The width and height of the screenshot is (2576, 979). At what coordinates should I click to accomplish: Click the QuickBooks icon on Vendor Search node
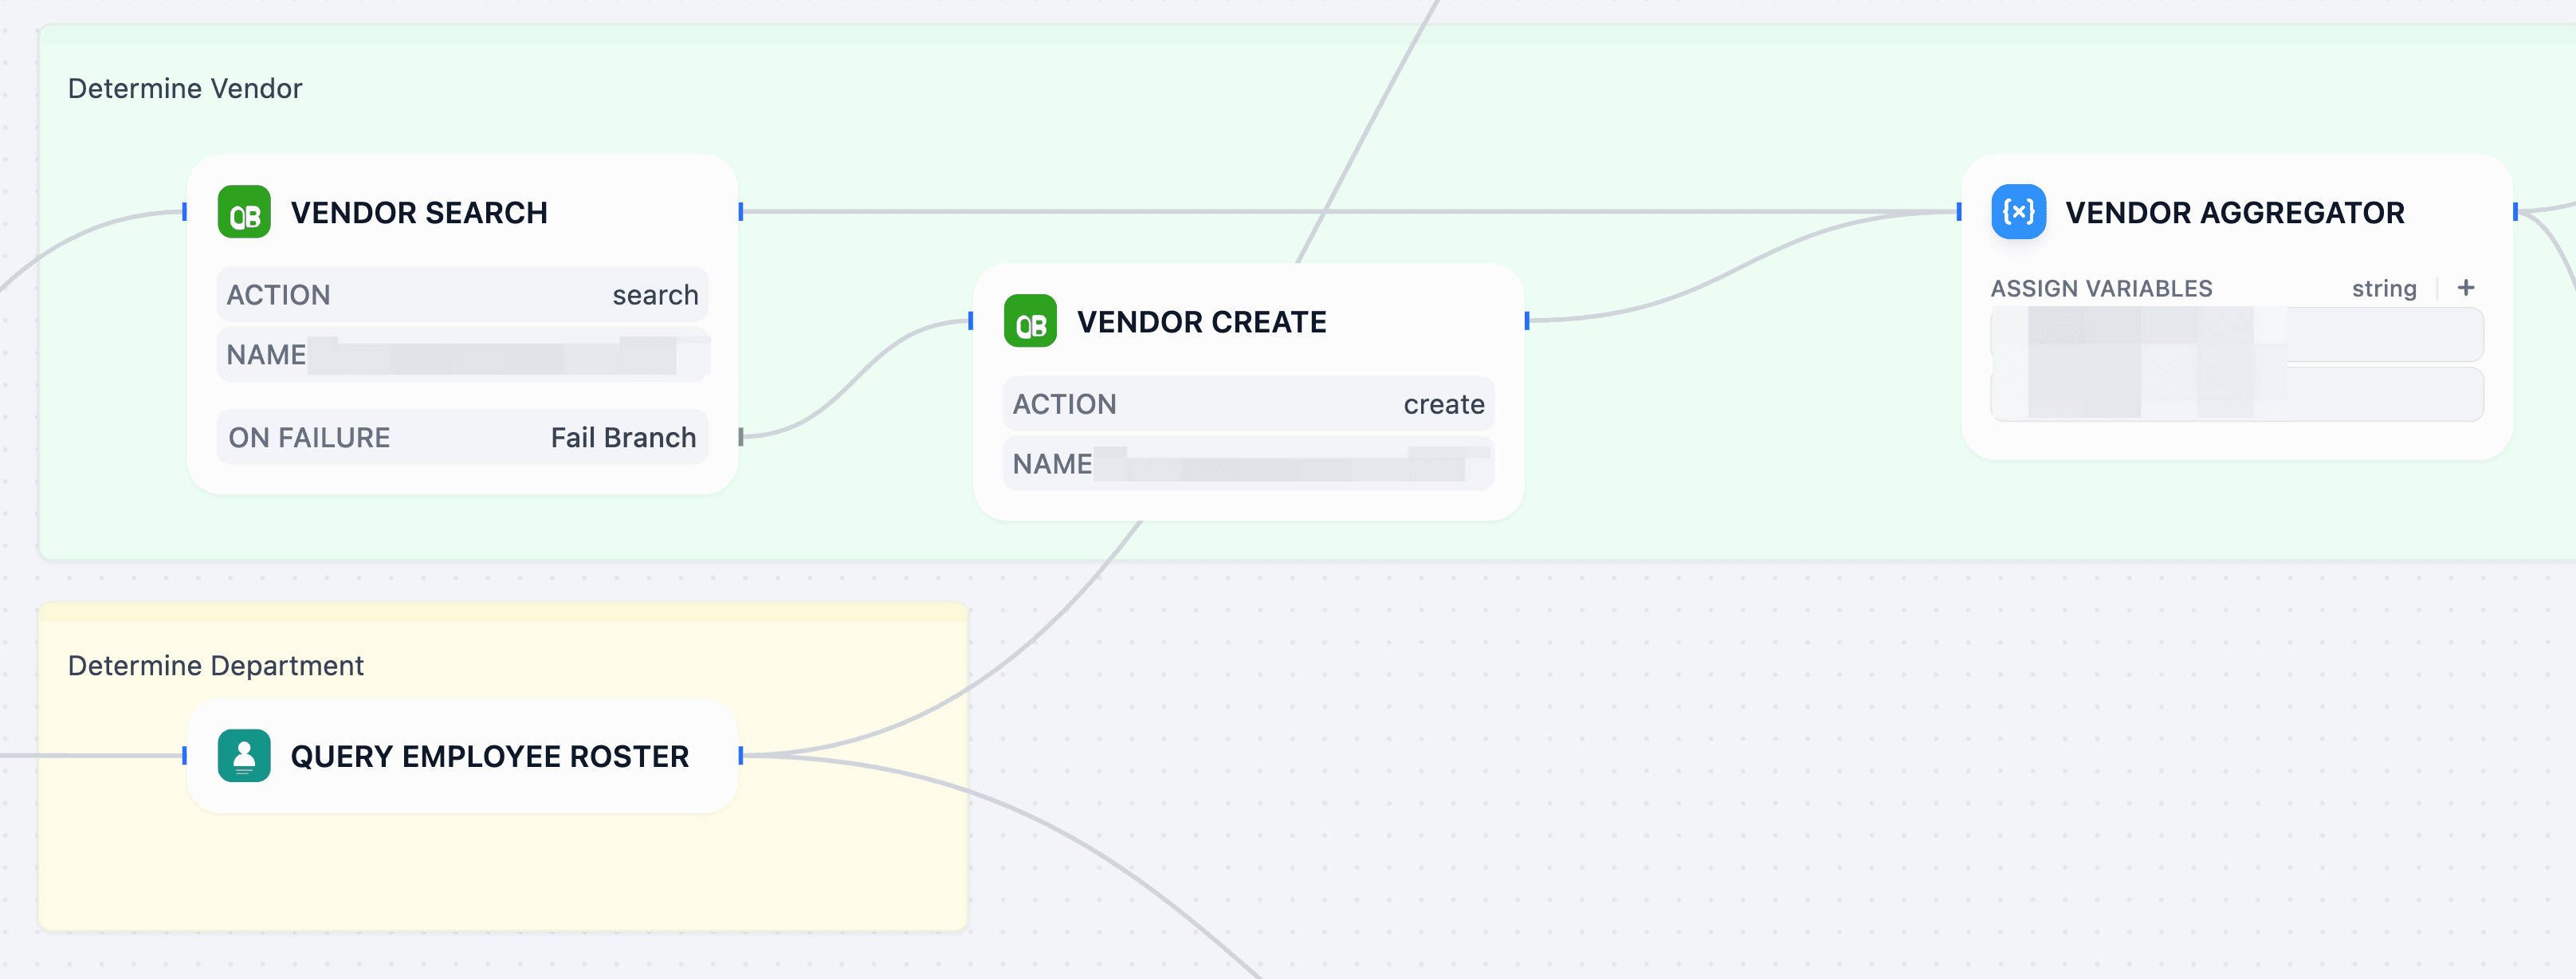coord(244,212)
